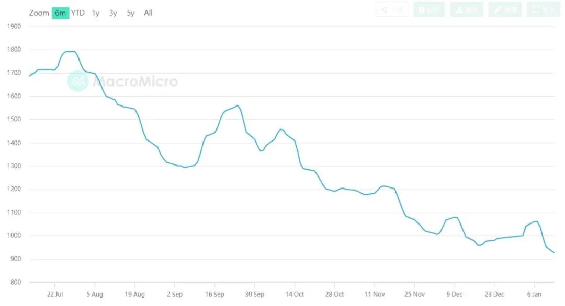Click the line's final point near 930
Viewport: 565px width, 306px height.
tap(553, 252)
